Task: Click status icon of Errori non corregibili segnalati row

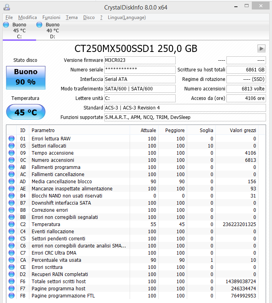Action: [x=11, y=217]
